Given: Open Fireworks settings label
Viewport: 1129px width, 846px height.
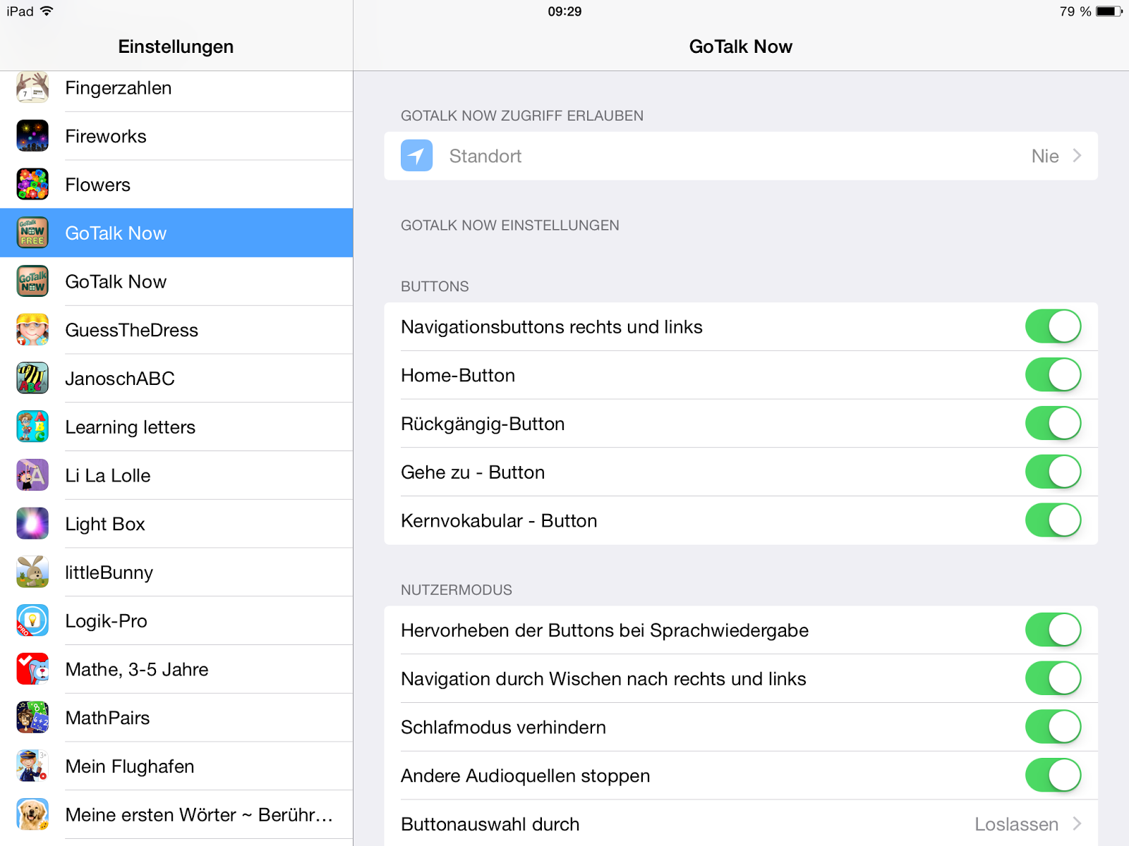Looking at the screenshot, I should pyautogui.click(x=106, y=136).
